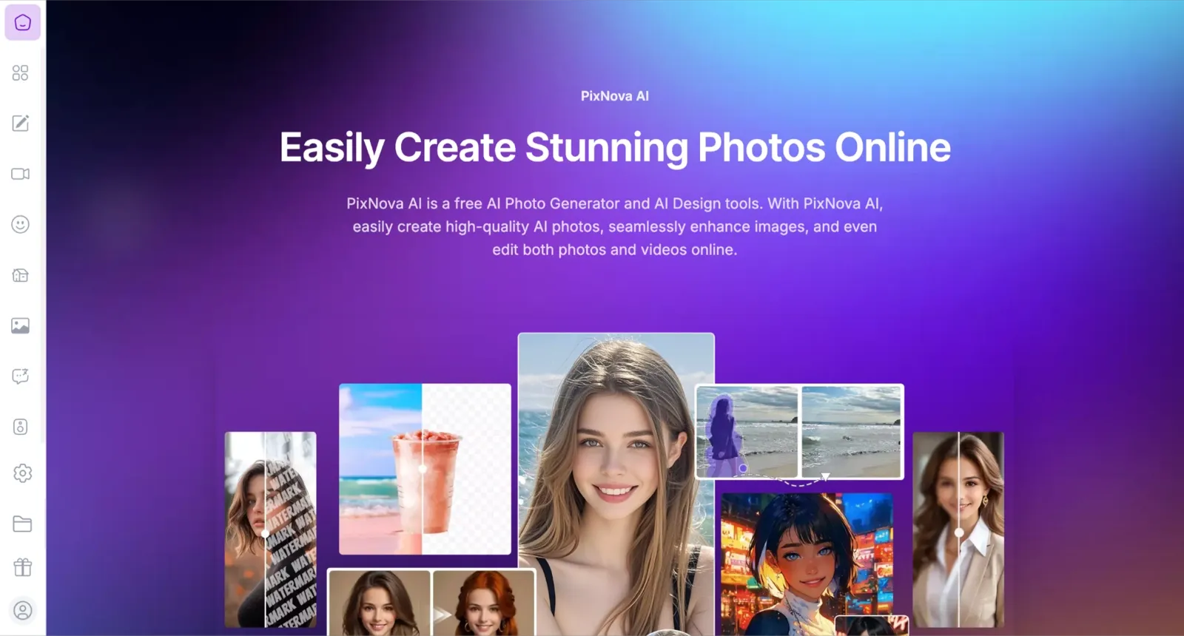
Task: Open the user profile avatar icon
Action: pyautogui.click(x=23, y=610)
